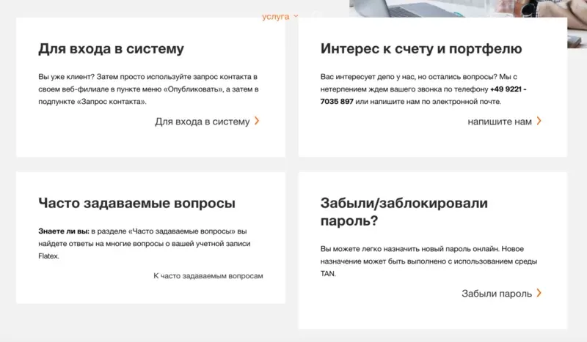The image size is (587, 342).
Task: Click the "Забыли/заблокировали пароль?" heading
Action: click(x=404, y=212)
